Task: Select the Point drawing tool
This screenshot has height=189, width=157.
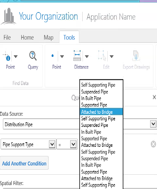Action: [x=53, y=56]
